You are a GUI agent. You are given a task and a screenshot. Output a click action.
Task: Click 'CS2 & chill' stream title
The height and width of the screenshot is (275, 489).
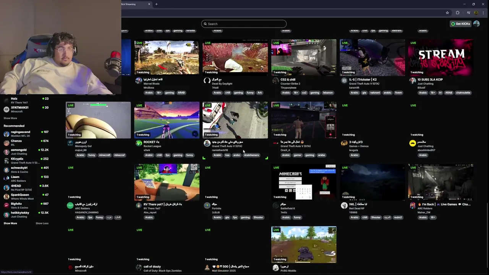coord(288,79)
